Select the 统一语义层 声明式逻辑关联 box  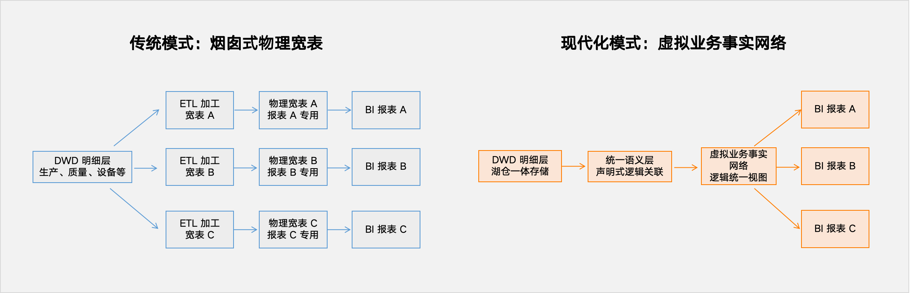coord(629,167)
